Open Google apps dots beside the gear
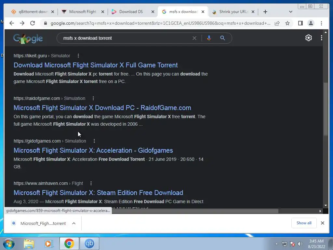 [x=322, y=38]
